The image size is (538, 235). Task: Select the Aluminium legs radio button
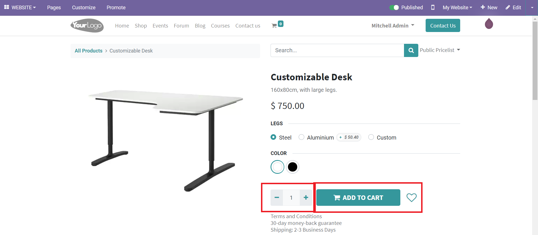[x=301, y=137]
